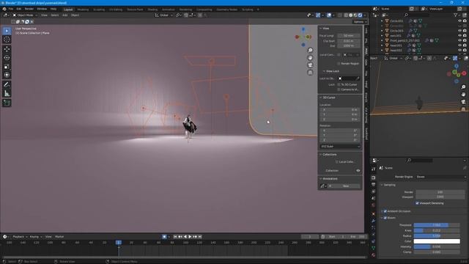Select the Transform tool
This screenshot has height=264, width=469.
point(7,75)
